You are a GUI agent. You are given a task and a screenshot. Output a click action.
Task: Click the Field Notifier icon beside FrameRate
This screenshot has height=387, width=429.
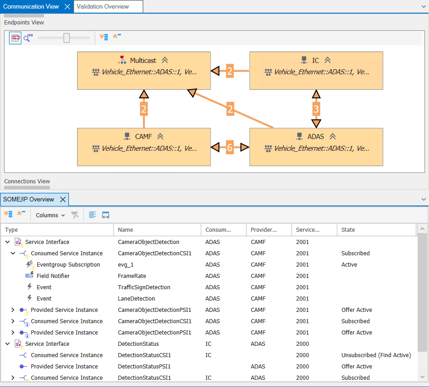[x=29, y=275]
